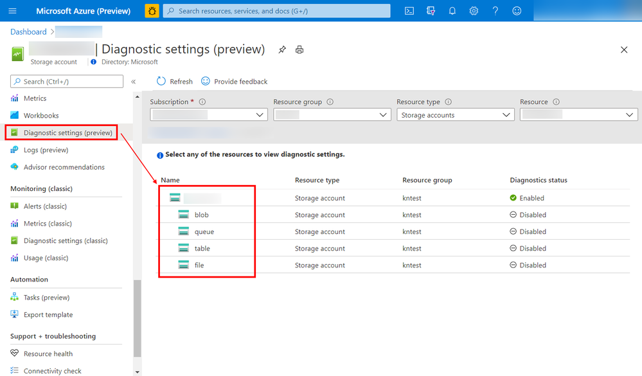Click the storage icon beside queue
Screen dimensions: 642x376
(x=183, y=231)
